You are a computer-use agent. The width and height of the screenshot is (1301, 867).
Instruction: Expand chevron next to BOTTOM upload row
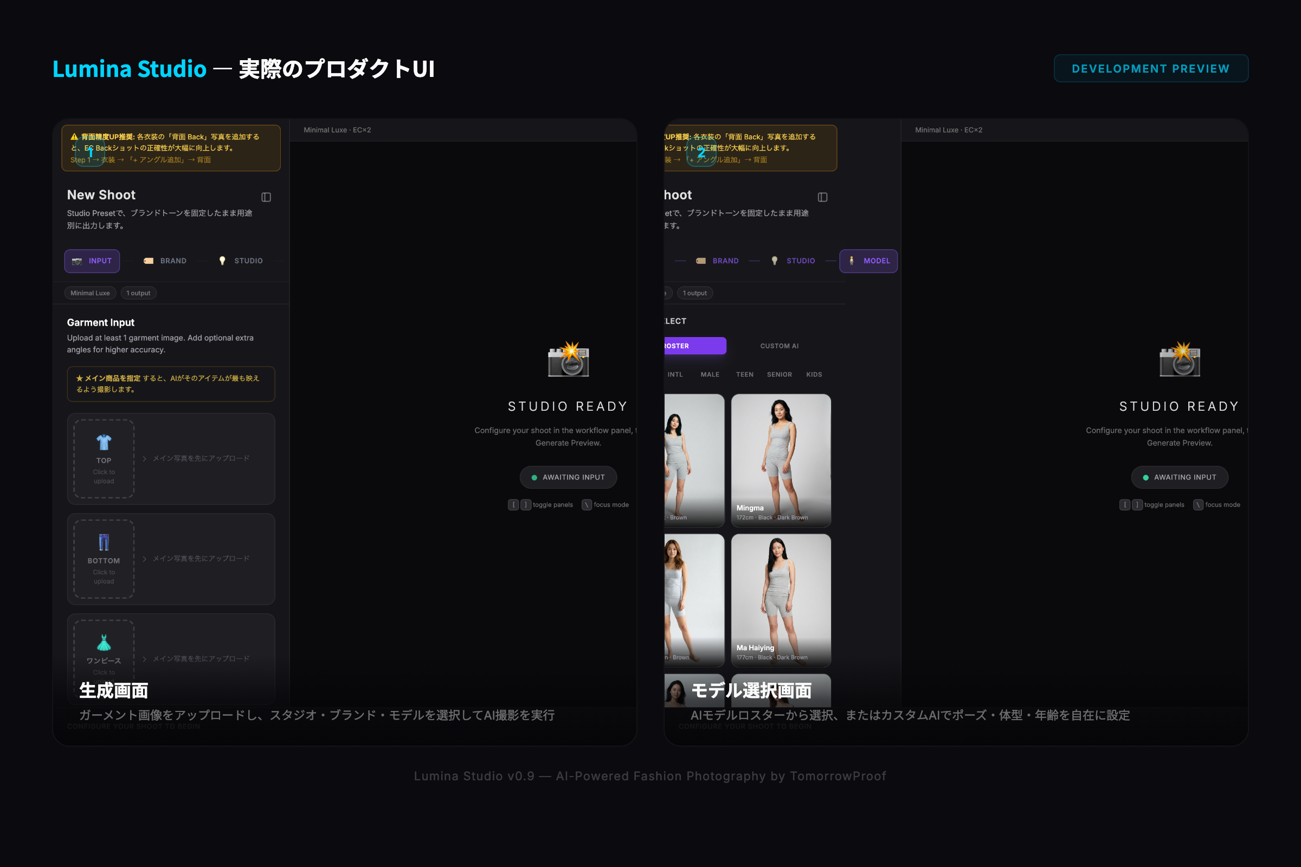click(144, 559)
